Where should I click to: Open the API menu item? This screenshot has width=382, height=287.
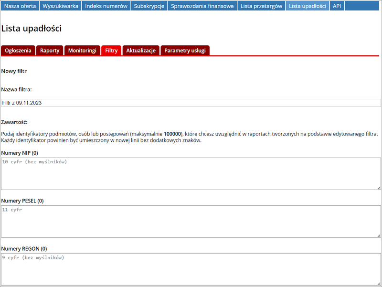point(337,6)
